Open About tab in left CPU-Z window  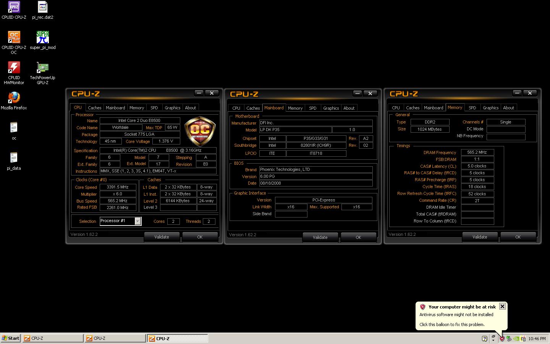click(191, 108)
